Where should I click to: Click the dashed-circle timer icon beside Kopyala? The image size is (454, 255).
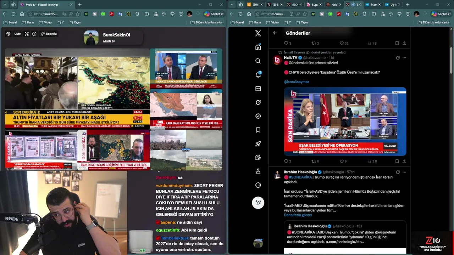[34, 34]
